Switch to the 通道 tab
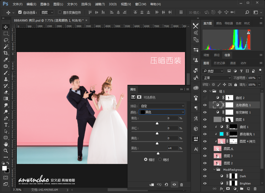This screenshot has height=193, width=265. click(233, 63)
